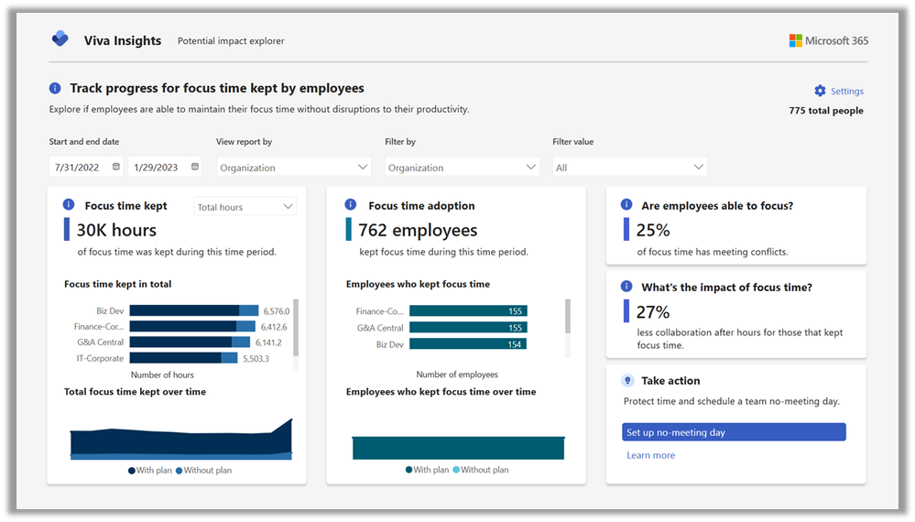The width and height of the screenshot is (915, 522).
Task: Click the Set up no-meeting day button
Action: tap(734, 432)
